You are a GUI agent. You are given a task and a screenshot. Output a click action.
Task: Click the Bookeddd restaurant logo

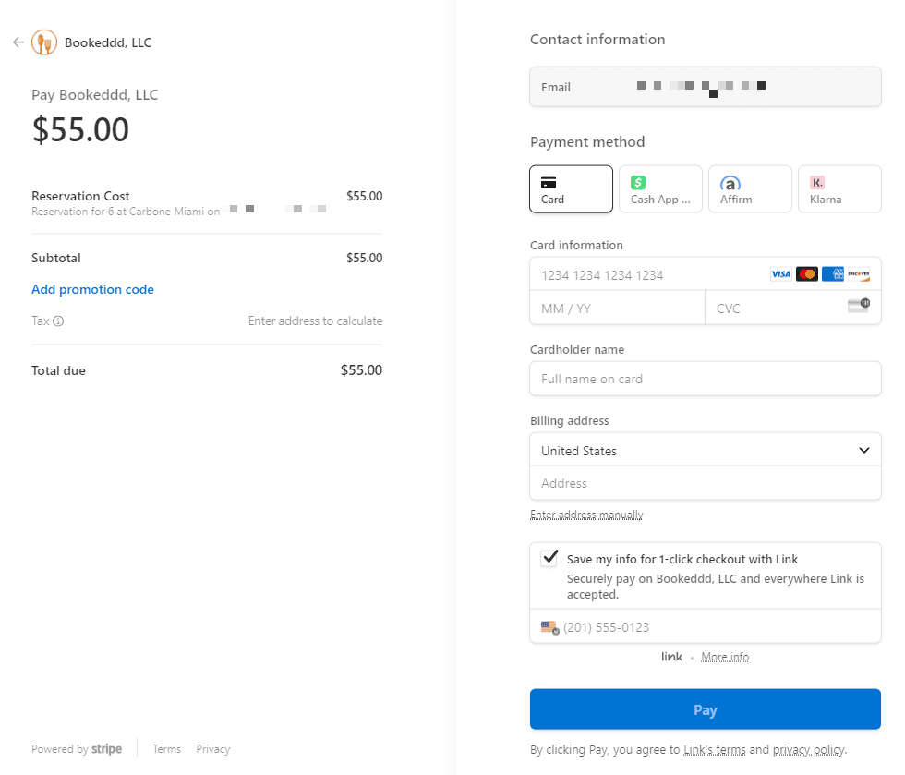[x=42, y=42]
